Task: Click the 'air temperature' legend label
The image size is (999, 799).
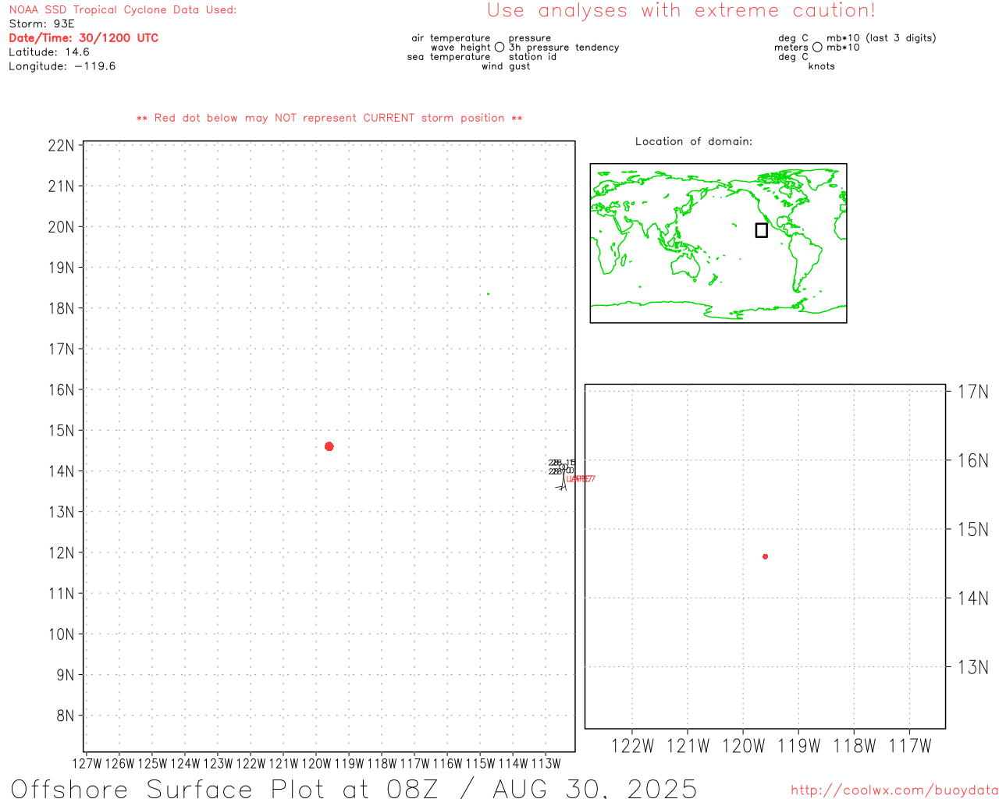Action: coord(451,38)
